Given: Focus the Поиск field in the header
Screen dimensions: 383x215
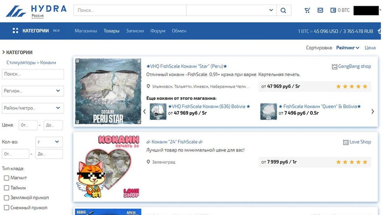Looking at the screenshot, I should pyautogui.click(x=129, y=11).
